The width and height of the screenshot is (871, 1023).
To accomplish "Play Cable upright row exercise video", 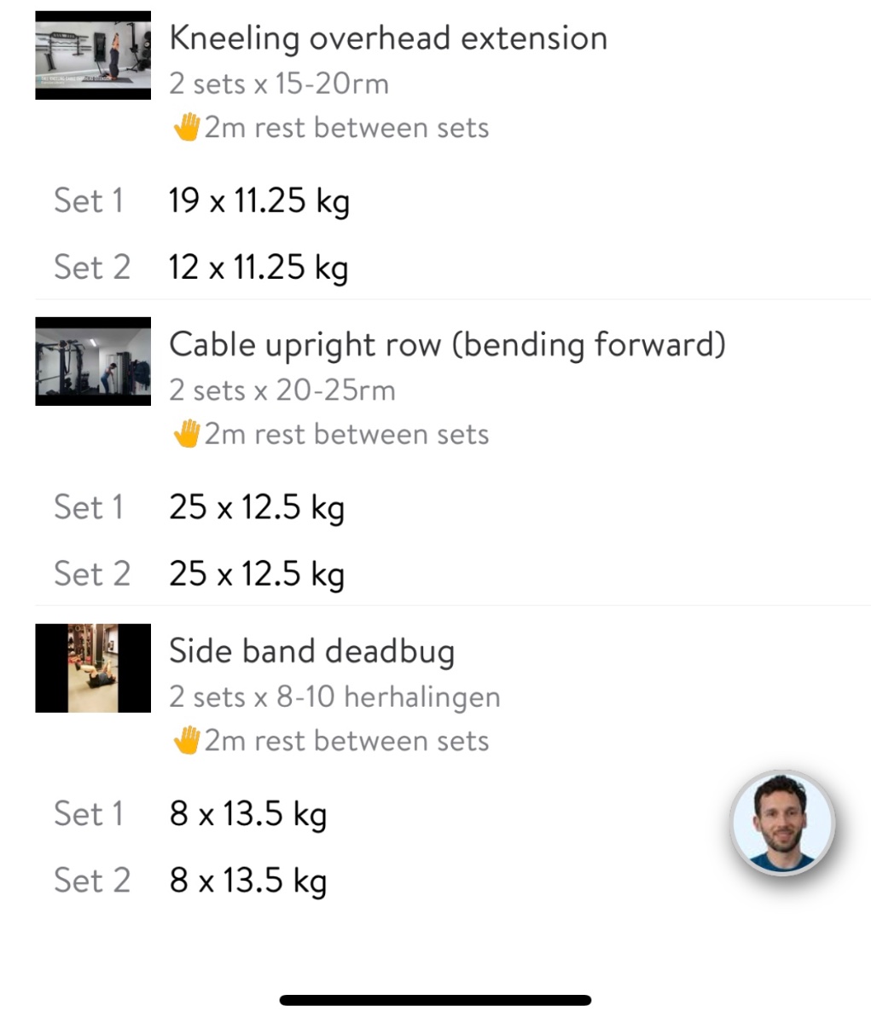I will [x=93, y=361].
